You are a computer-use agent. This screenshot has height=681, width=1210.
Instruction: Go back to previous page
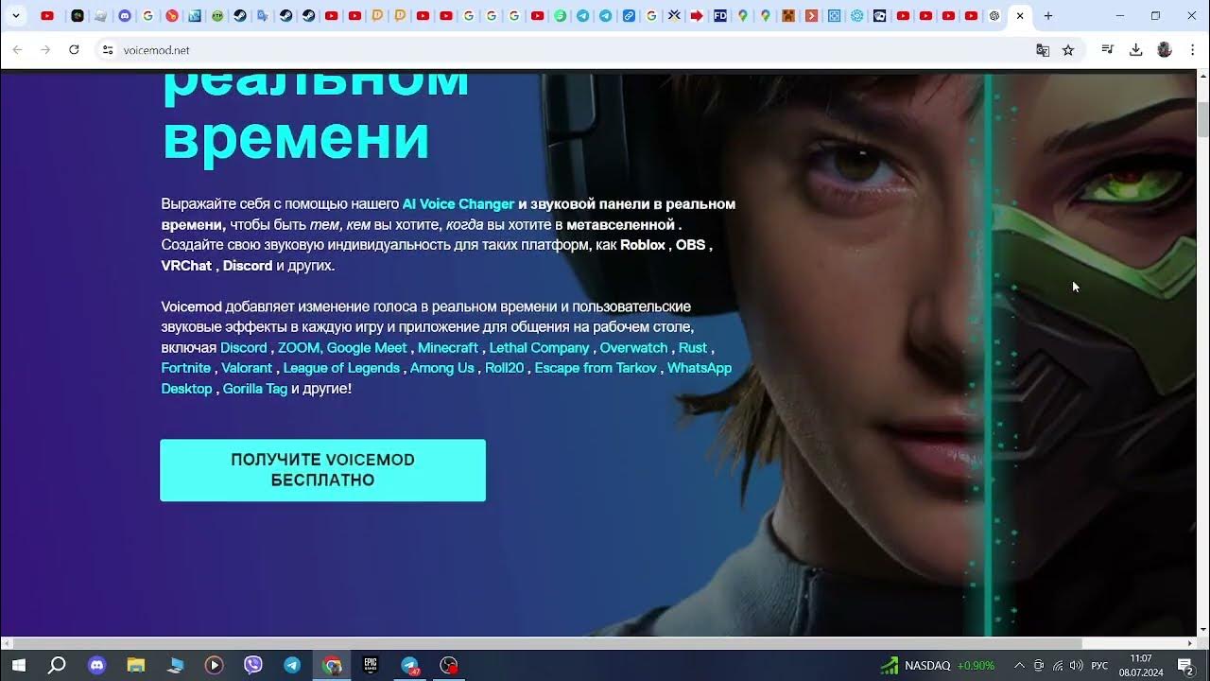click(19, 50)
